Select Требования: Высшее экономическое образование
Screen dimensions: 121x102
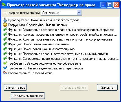45,63
